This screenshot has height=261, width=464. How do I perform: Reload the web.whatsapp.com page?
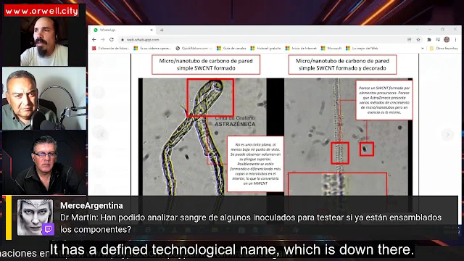coord(112,39)
